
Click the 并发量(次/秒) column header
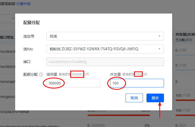pyautogui.click(x=185, y=34)
